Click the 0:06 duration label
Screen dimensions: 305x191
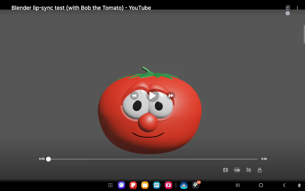point(264,159)
